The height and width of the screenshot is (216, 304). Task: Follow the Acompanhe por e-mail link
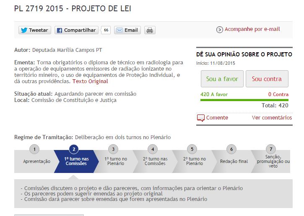click(x=252, y=29)
